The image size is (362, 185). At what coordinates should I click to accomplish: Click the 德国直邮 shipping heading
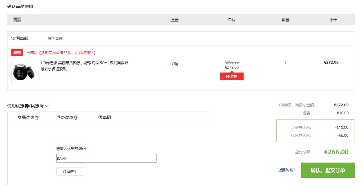point(20,38)
